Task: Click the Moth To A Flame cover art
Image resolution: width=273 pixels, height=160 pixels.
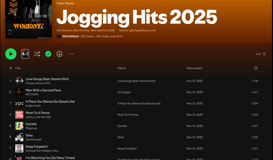Action: pyautogui.click(x=19, y=115)
